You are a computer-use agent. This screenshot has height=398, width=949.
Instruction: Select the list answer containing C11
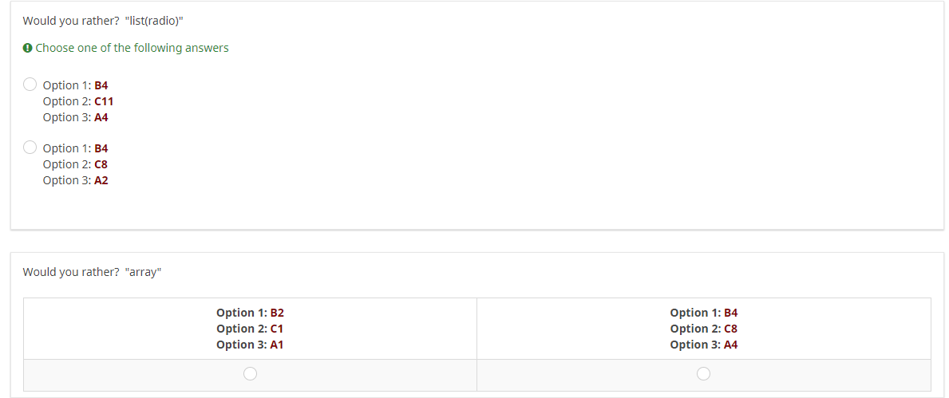click(30, 84)
